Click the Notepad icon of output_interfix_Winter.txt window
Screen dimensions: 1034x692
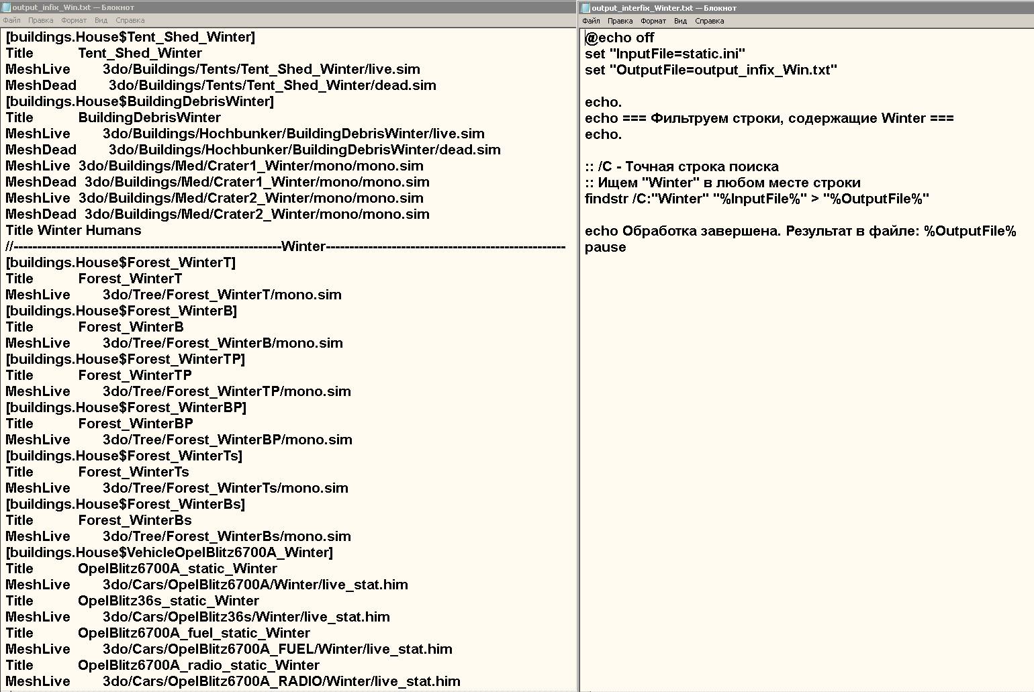point(586,8)
